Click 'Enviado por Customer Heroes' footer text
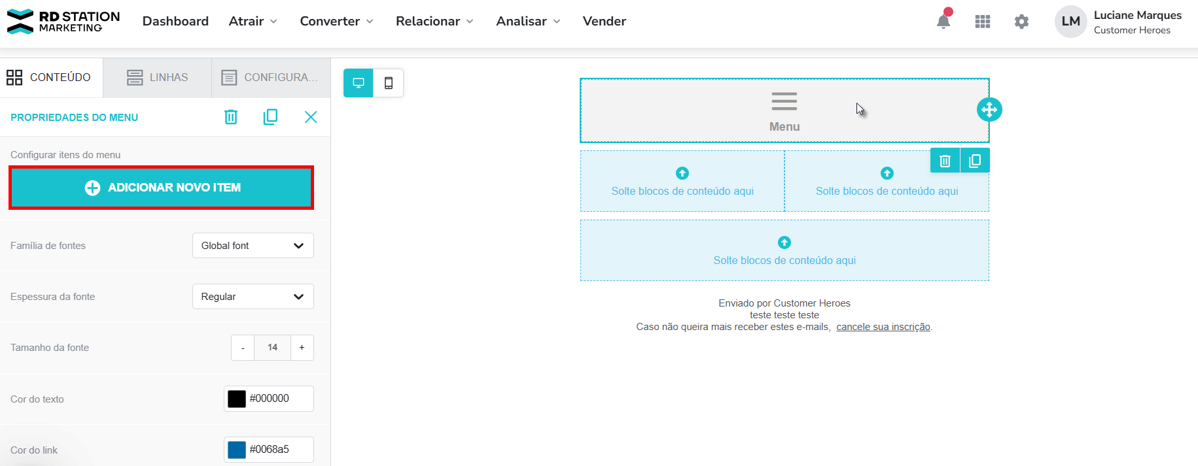Image resolution: width=1198 pixels, height=466 pixels. tap(784, 303)
